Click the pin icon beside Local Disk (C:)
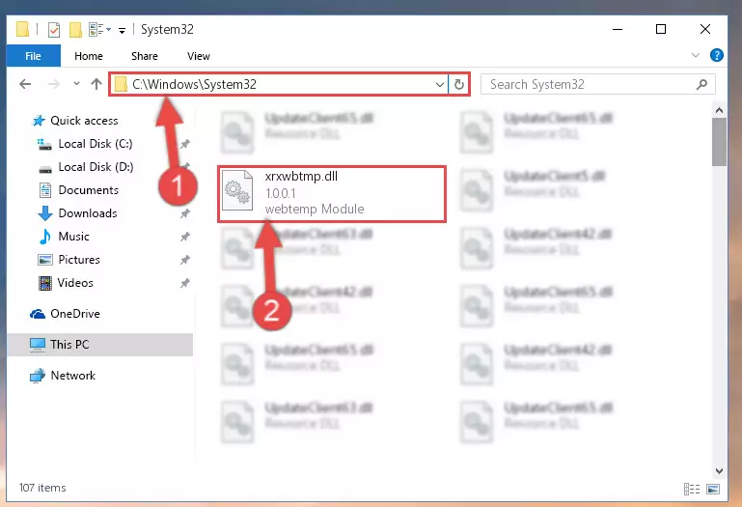The height and width of the screenshot is (507, 742). coord(185,144)
